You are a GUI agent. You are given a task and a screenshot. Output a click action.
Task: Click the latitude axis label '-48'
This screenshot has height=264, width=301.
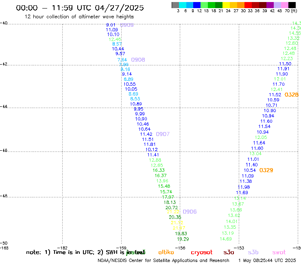(4, 196)
